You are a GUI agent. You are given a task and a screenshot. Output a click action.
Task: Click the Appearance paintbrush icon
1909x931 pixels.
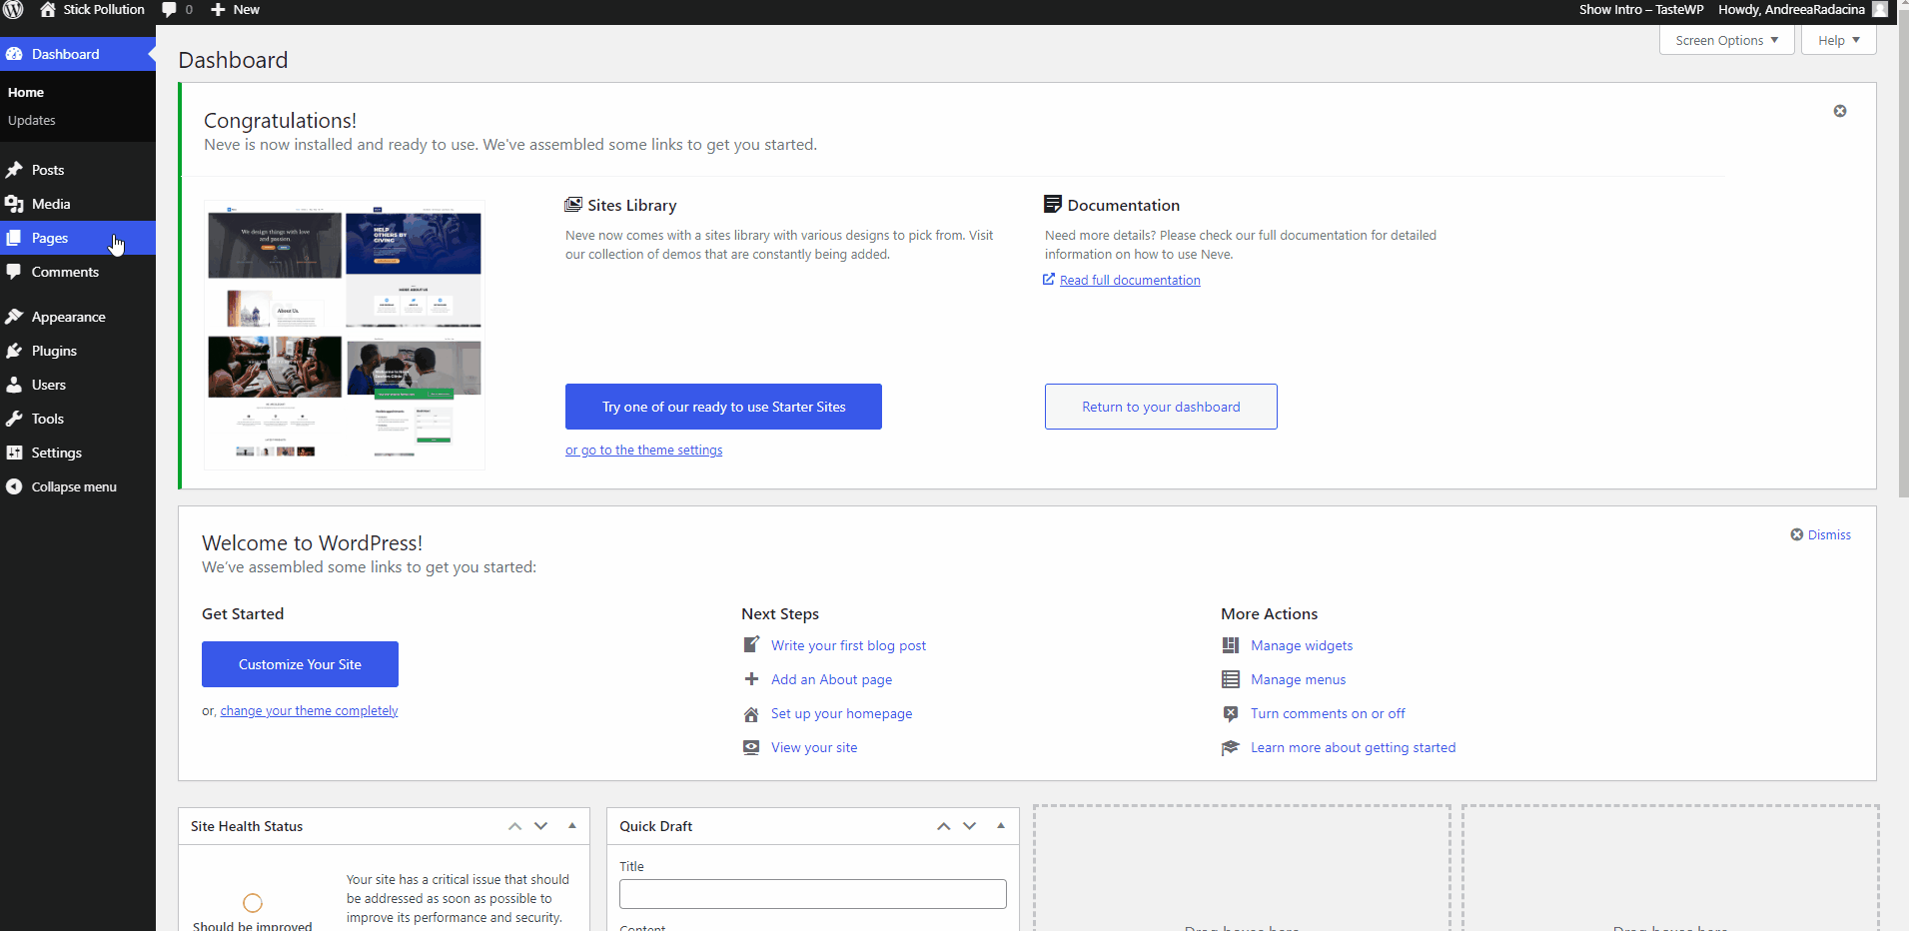tap(14, 317)
